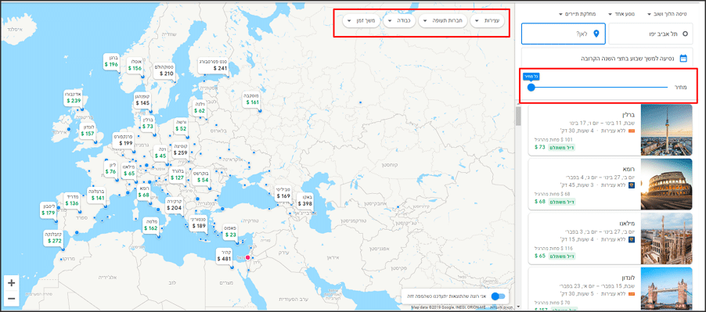Select the Bucharest $54 map marker

[x=200, y=177]
